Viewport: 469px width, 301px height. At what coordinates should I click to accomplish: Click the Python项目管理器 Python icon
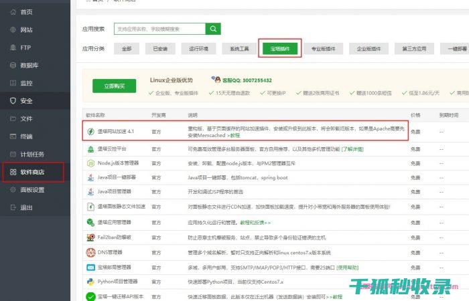click(90, 282)
